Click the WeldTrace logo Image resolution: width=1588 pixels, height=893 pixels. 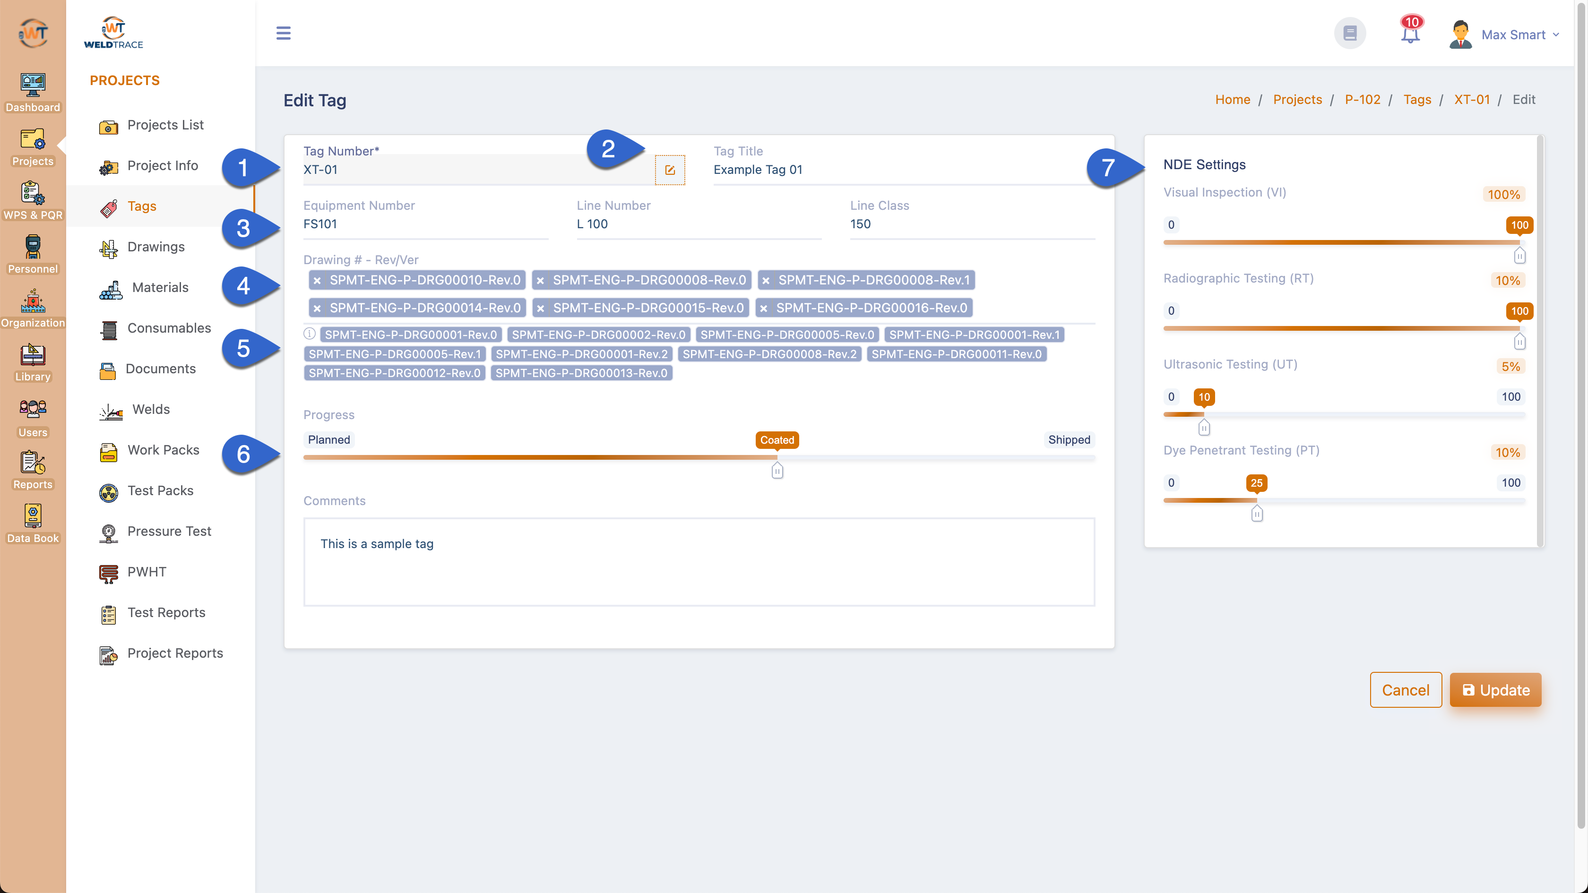pyautogui.click(x=113, y=33)
